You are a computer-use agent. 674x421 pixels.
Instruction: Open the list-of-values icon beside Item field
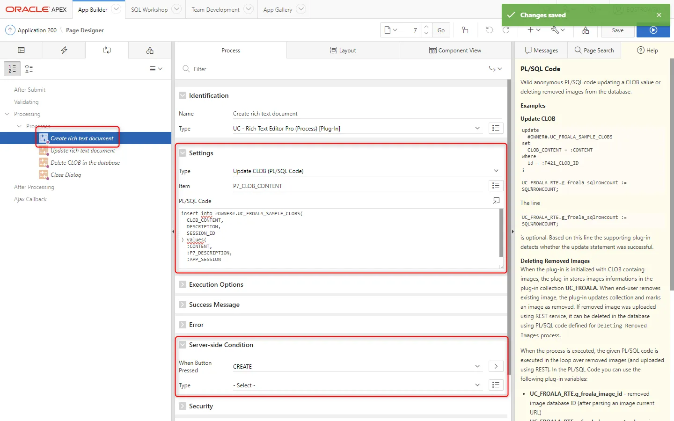pyautogui.click(x=496, y=186)
